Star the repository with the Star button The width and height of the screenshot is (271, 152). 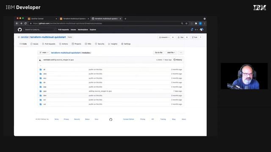tap(181, 37)
